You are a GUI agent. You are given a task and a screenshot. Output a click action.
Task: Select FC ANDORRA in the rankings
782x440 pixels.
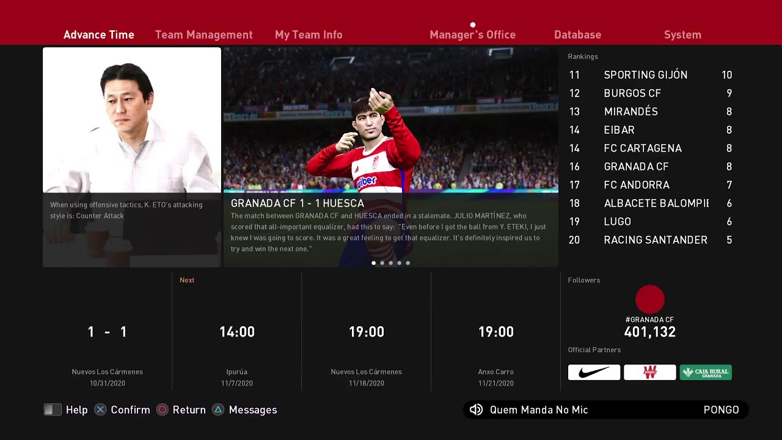(650, 185)
